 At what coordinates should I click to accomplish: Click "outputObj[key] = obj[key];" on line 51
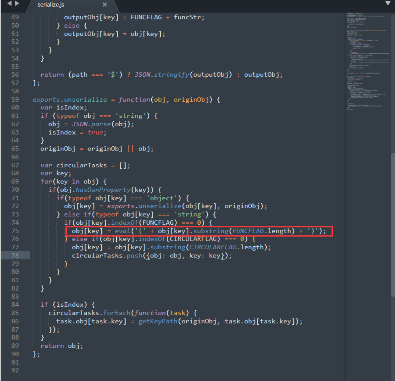pyautogui.click(x=115, y=34)
